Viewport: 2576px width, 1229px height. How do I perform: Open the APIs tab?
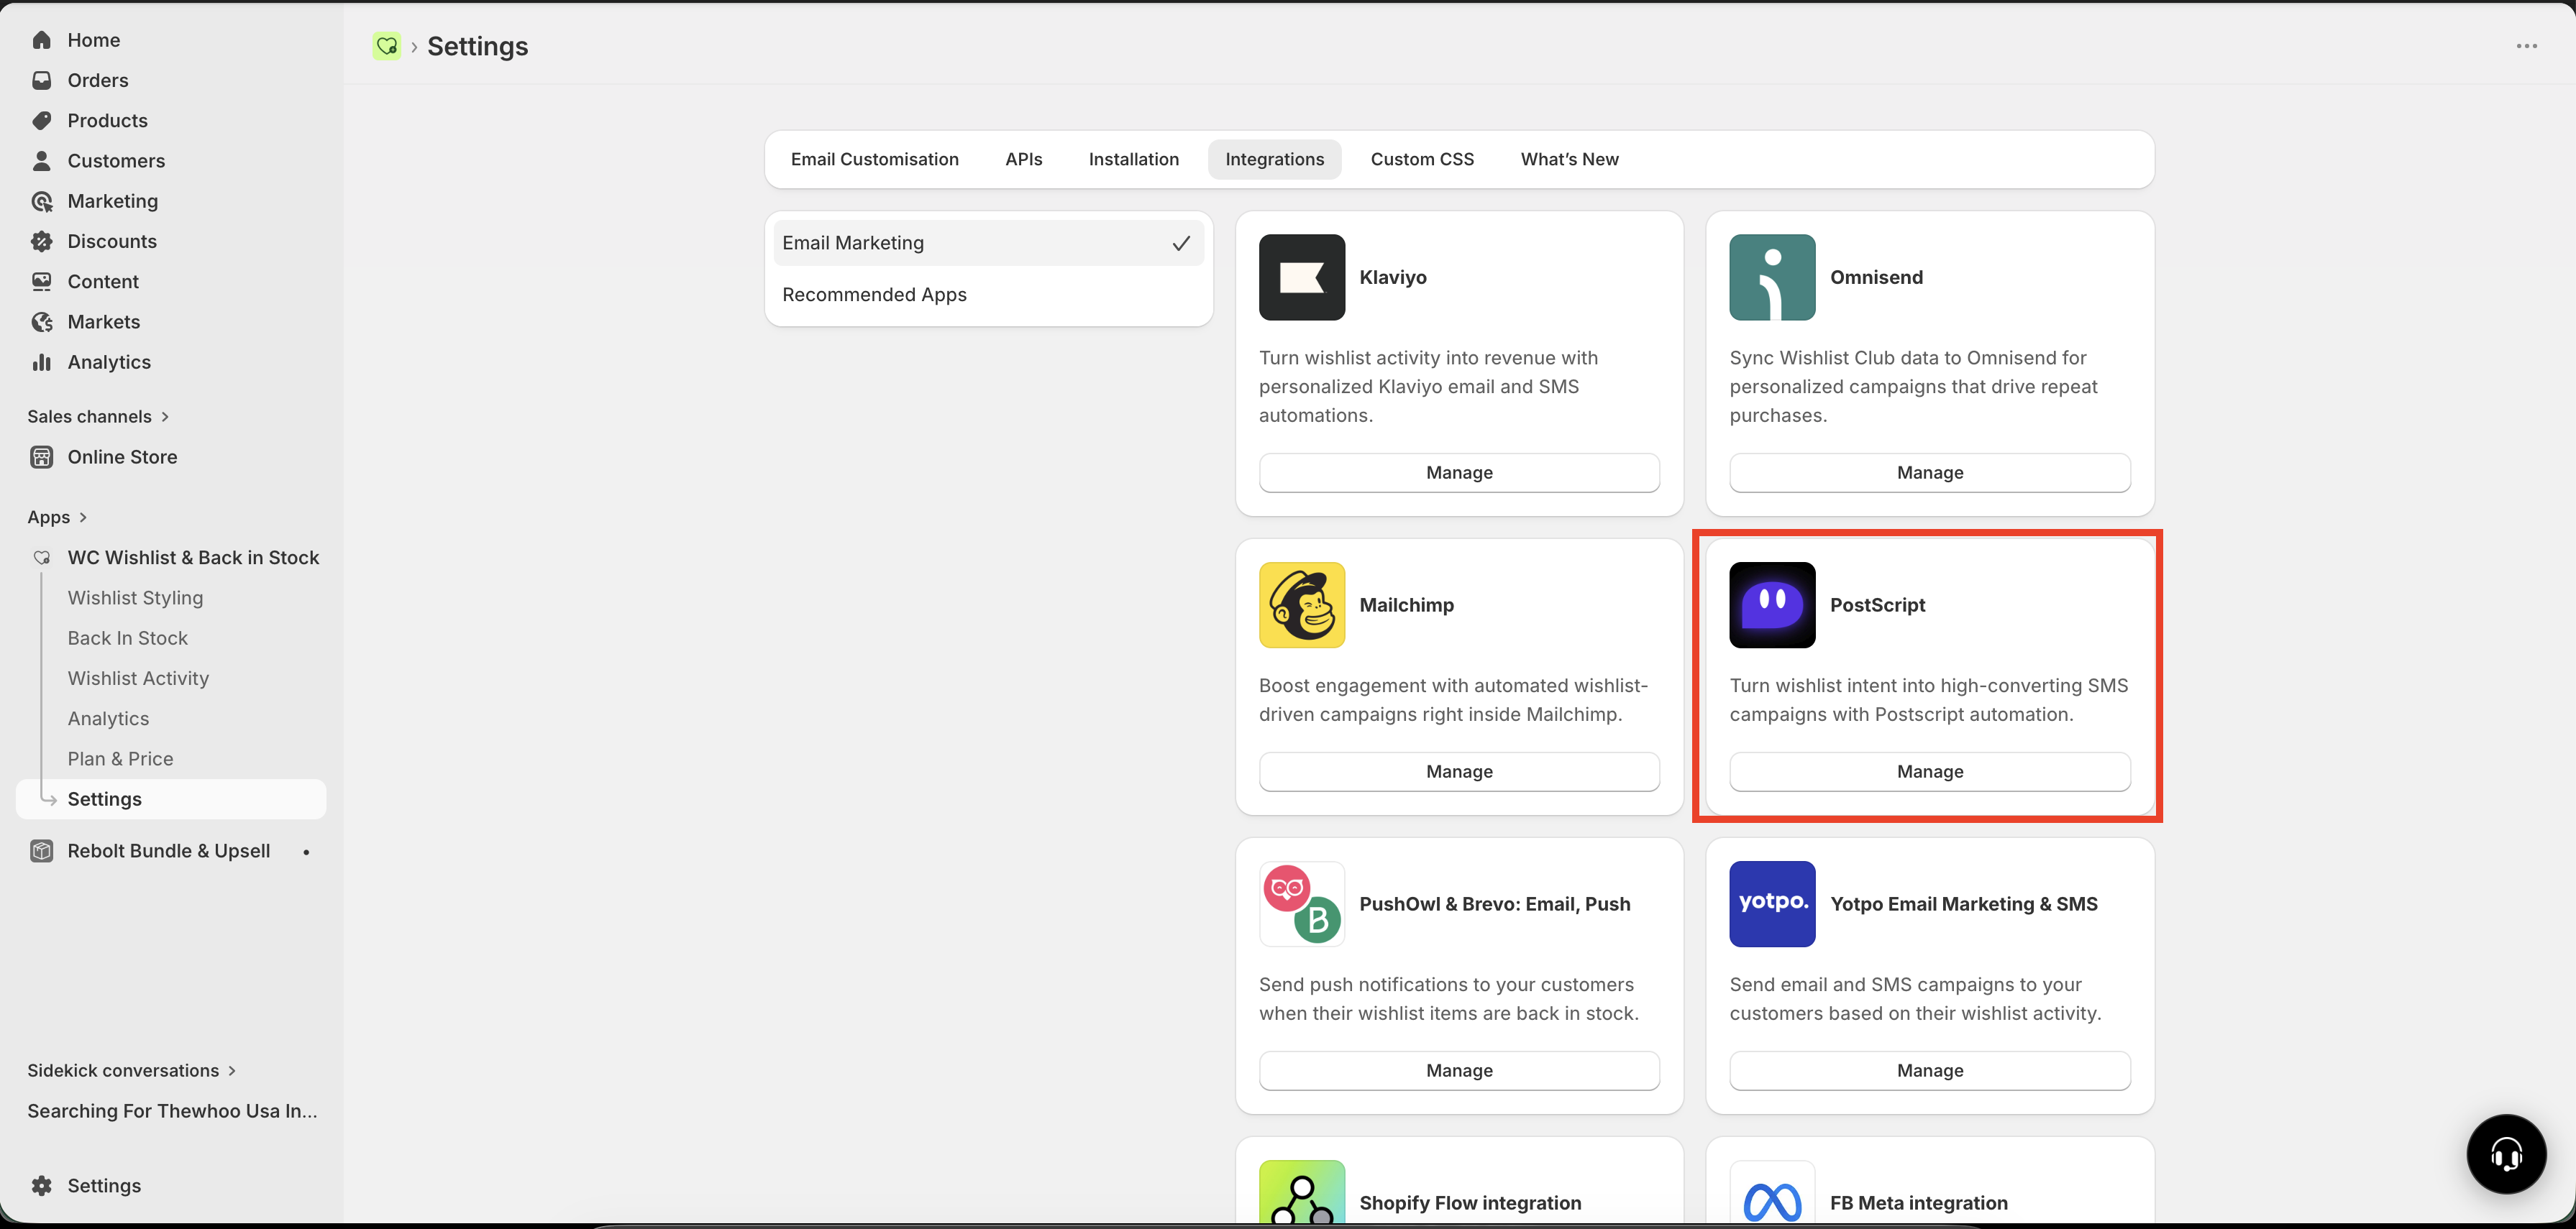click(x=1023, y=159)
